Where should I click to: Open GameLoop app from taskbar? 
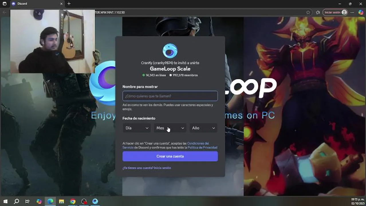[95, 201]
